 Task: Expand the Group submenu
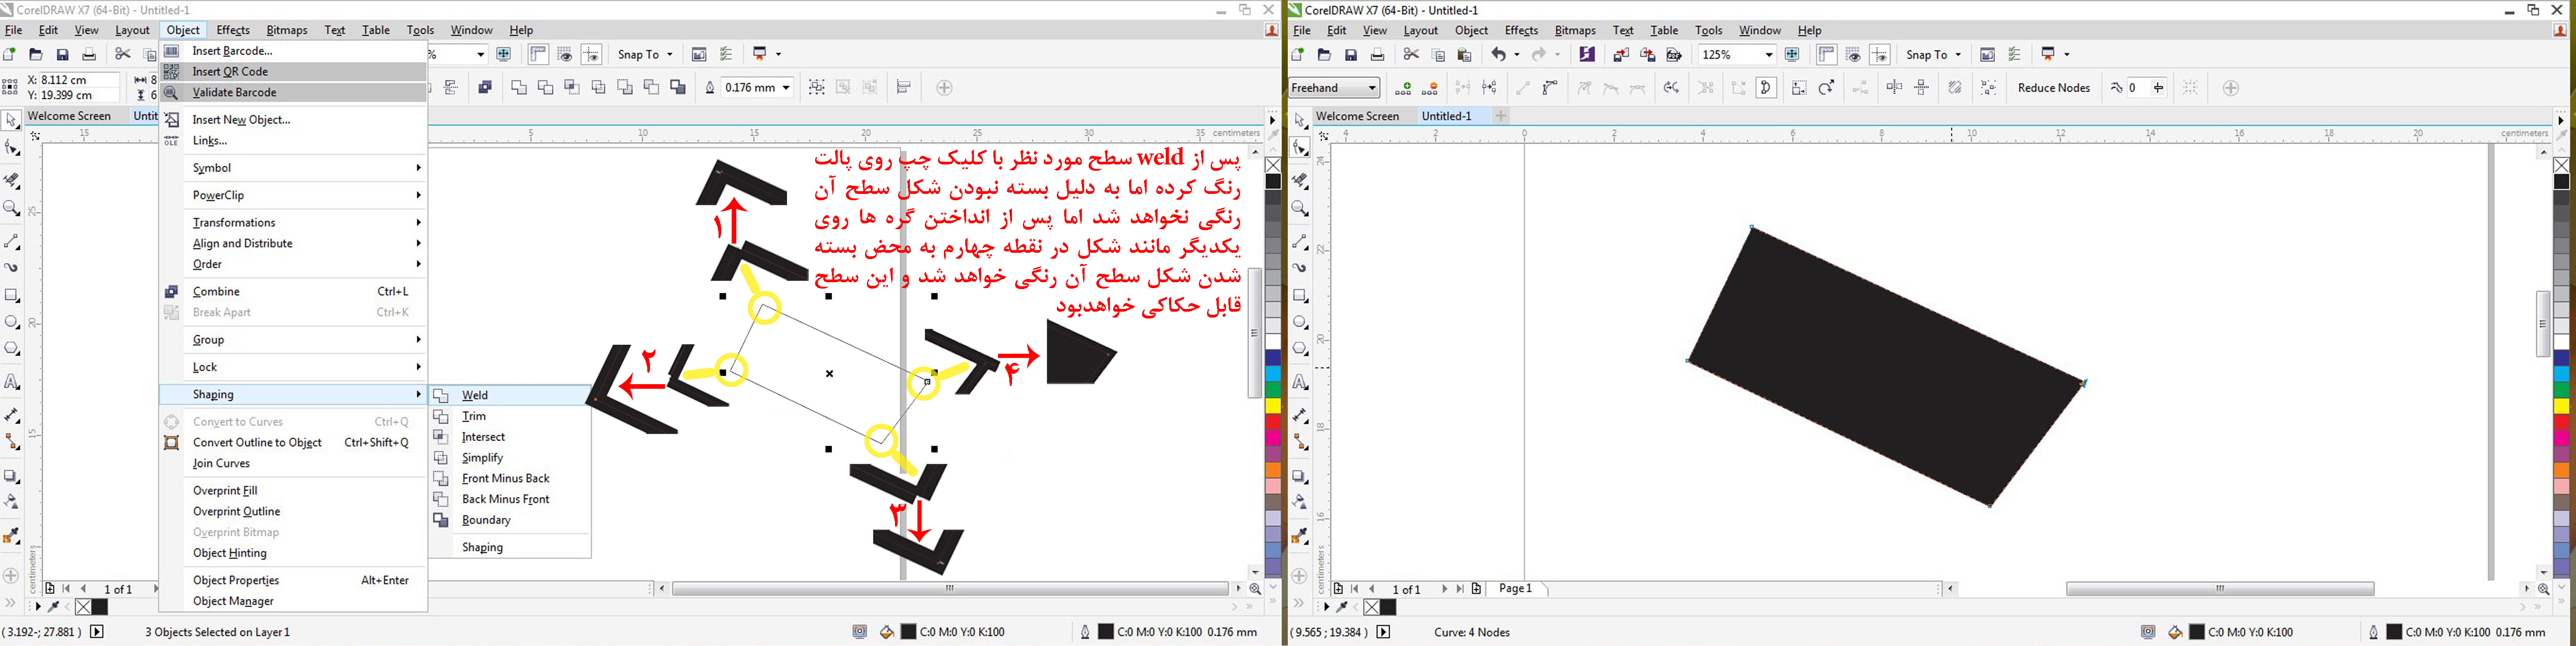pyautogui.click(x=293, y=339)
